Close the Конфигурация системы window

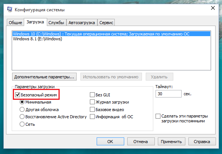coord(213,8)
